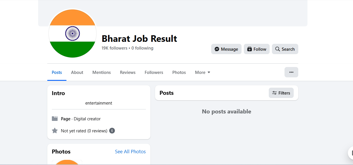Open the photo thumbnail in Photos card
Viewport: 353px width, 165px height.
point(67,162)
